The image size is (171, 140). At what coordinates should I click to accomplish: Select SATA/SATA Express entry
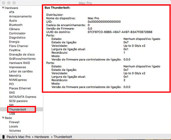click(22, 97)
